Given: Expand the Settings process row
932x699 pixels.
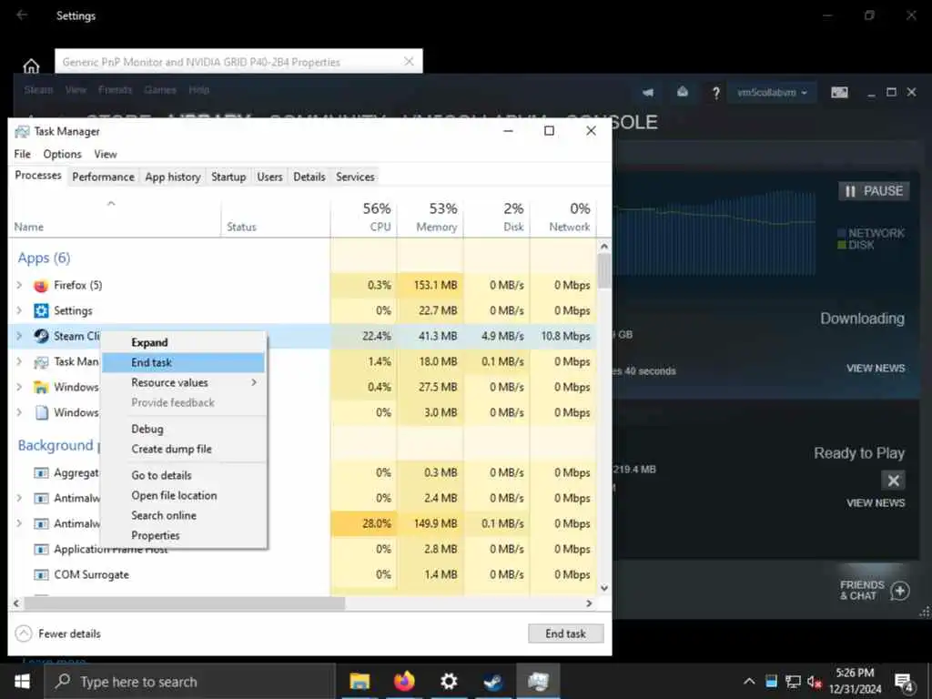Looking at the screenshot, I should [20, 311].
